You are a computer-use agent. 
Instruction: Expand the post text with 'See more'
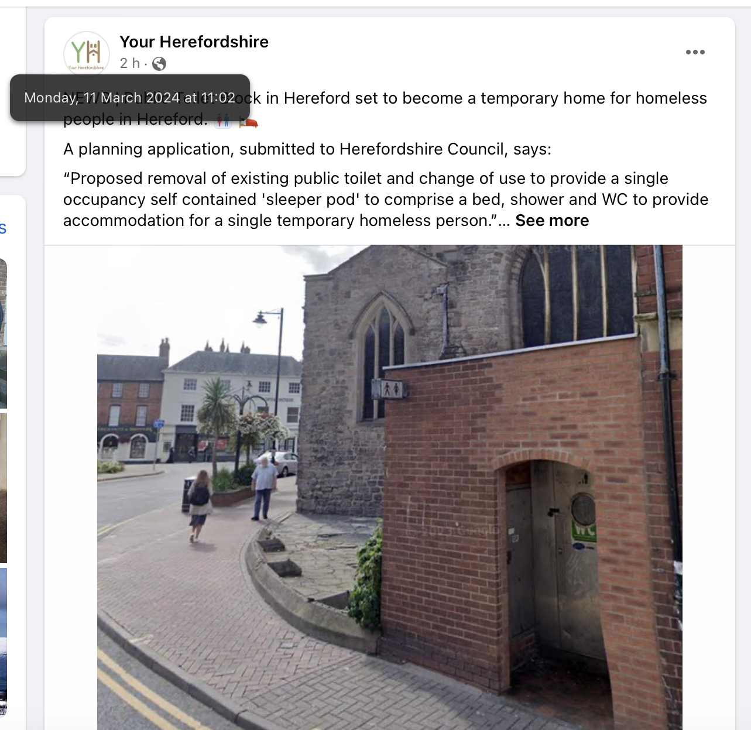point(552,221)
